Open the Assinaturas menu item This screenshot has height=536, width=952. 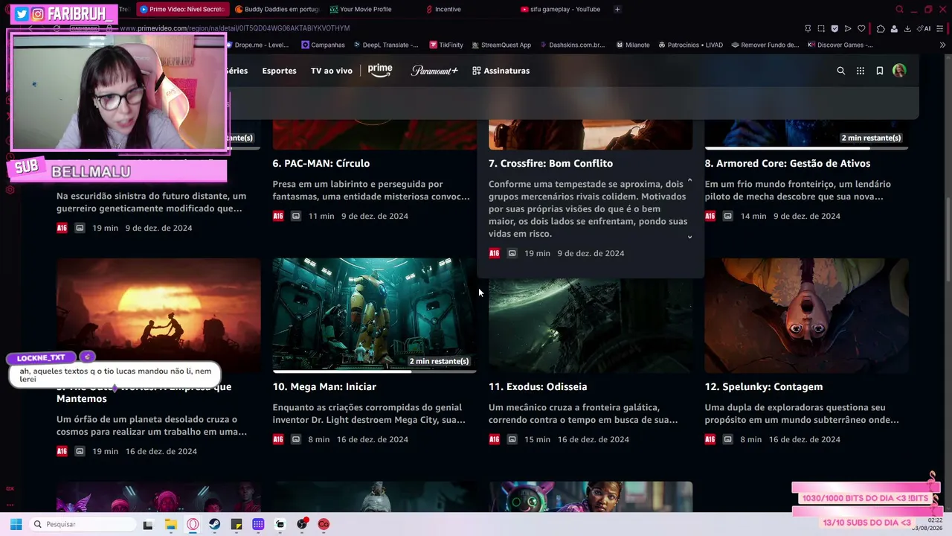coord(501,71)
